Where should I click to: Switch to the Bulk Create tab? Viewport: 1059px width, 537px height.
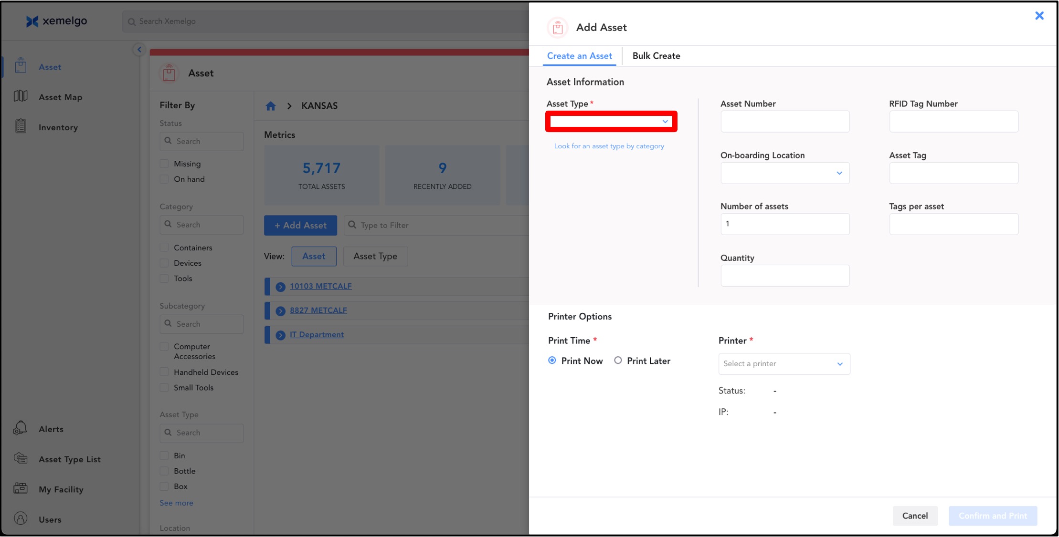coord(656,56)
